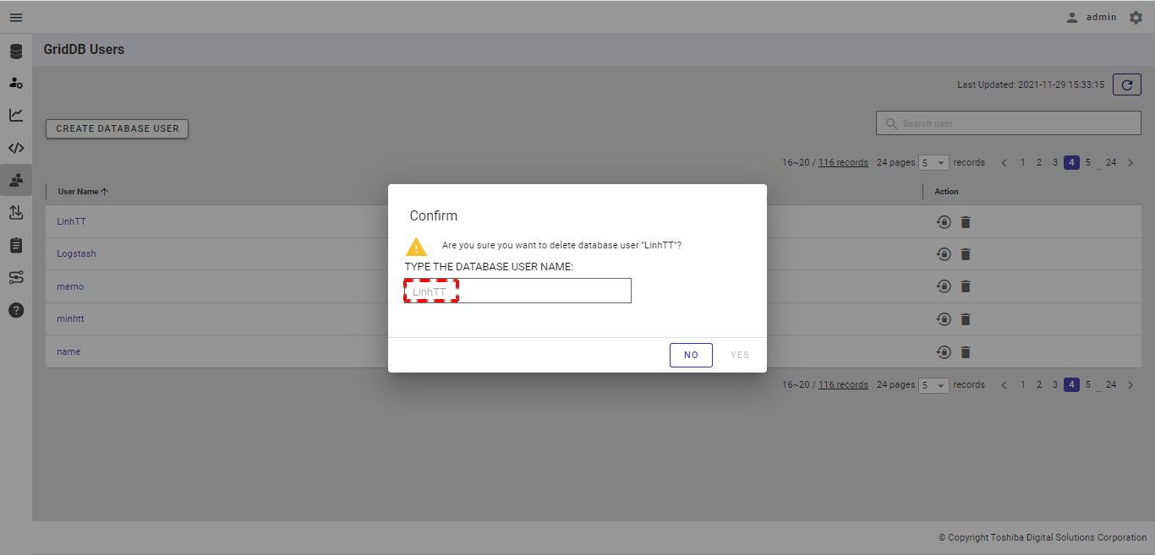
Task: Click the admin username label
Action: coord(1102,17)
